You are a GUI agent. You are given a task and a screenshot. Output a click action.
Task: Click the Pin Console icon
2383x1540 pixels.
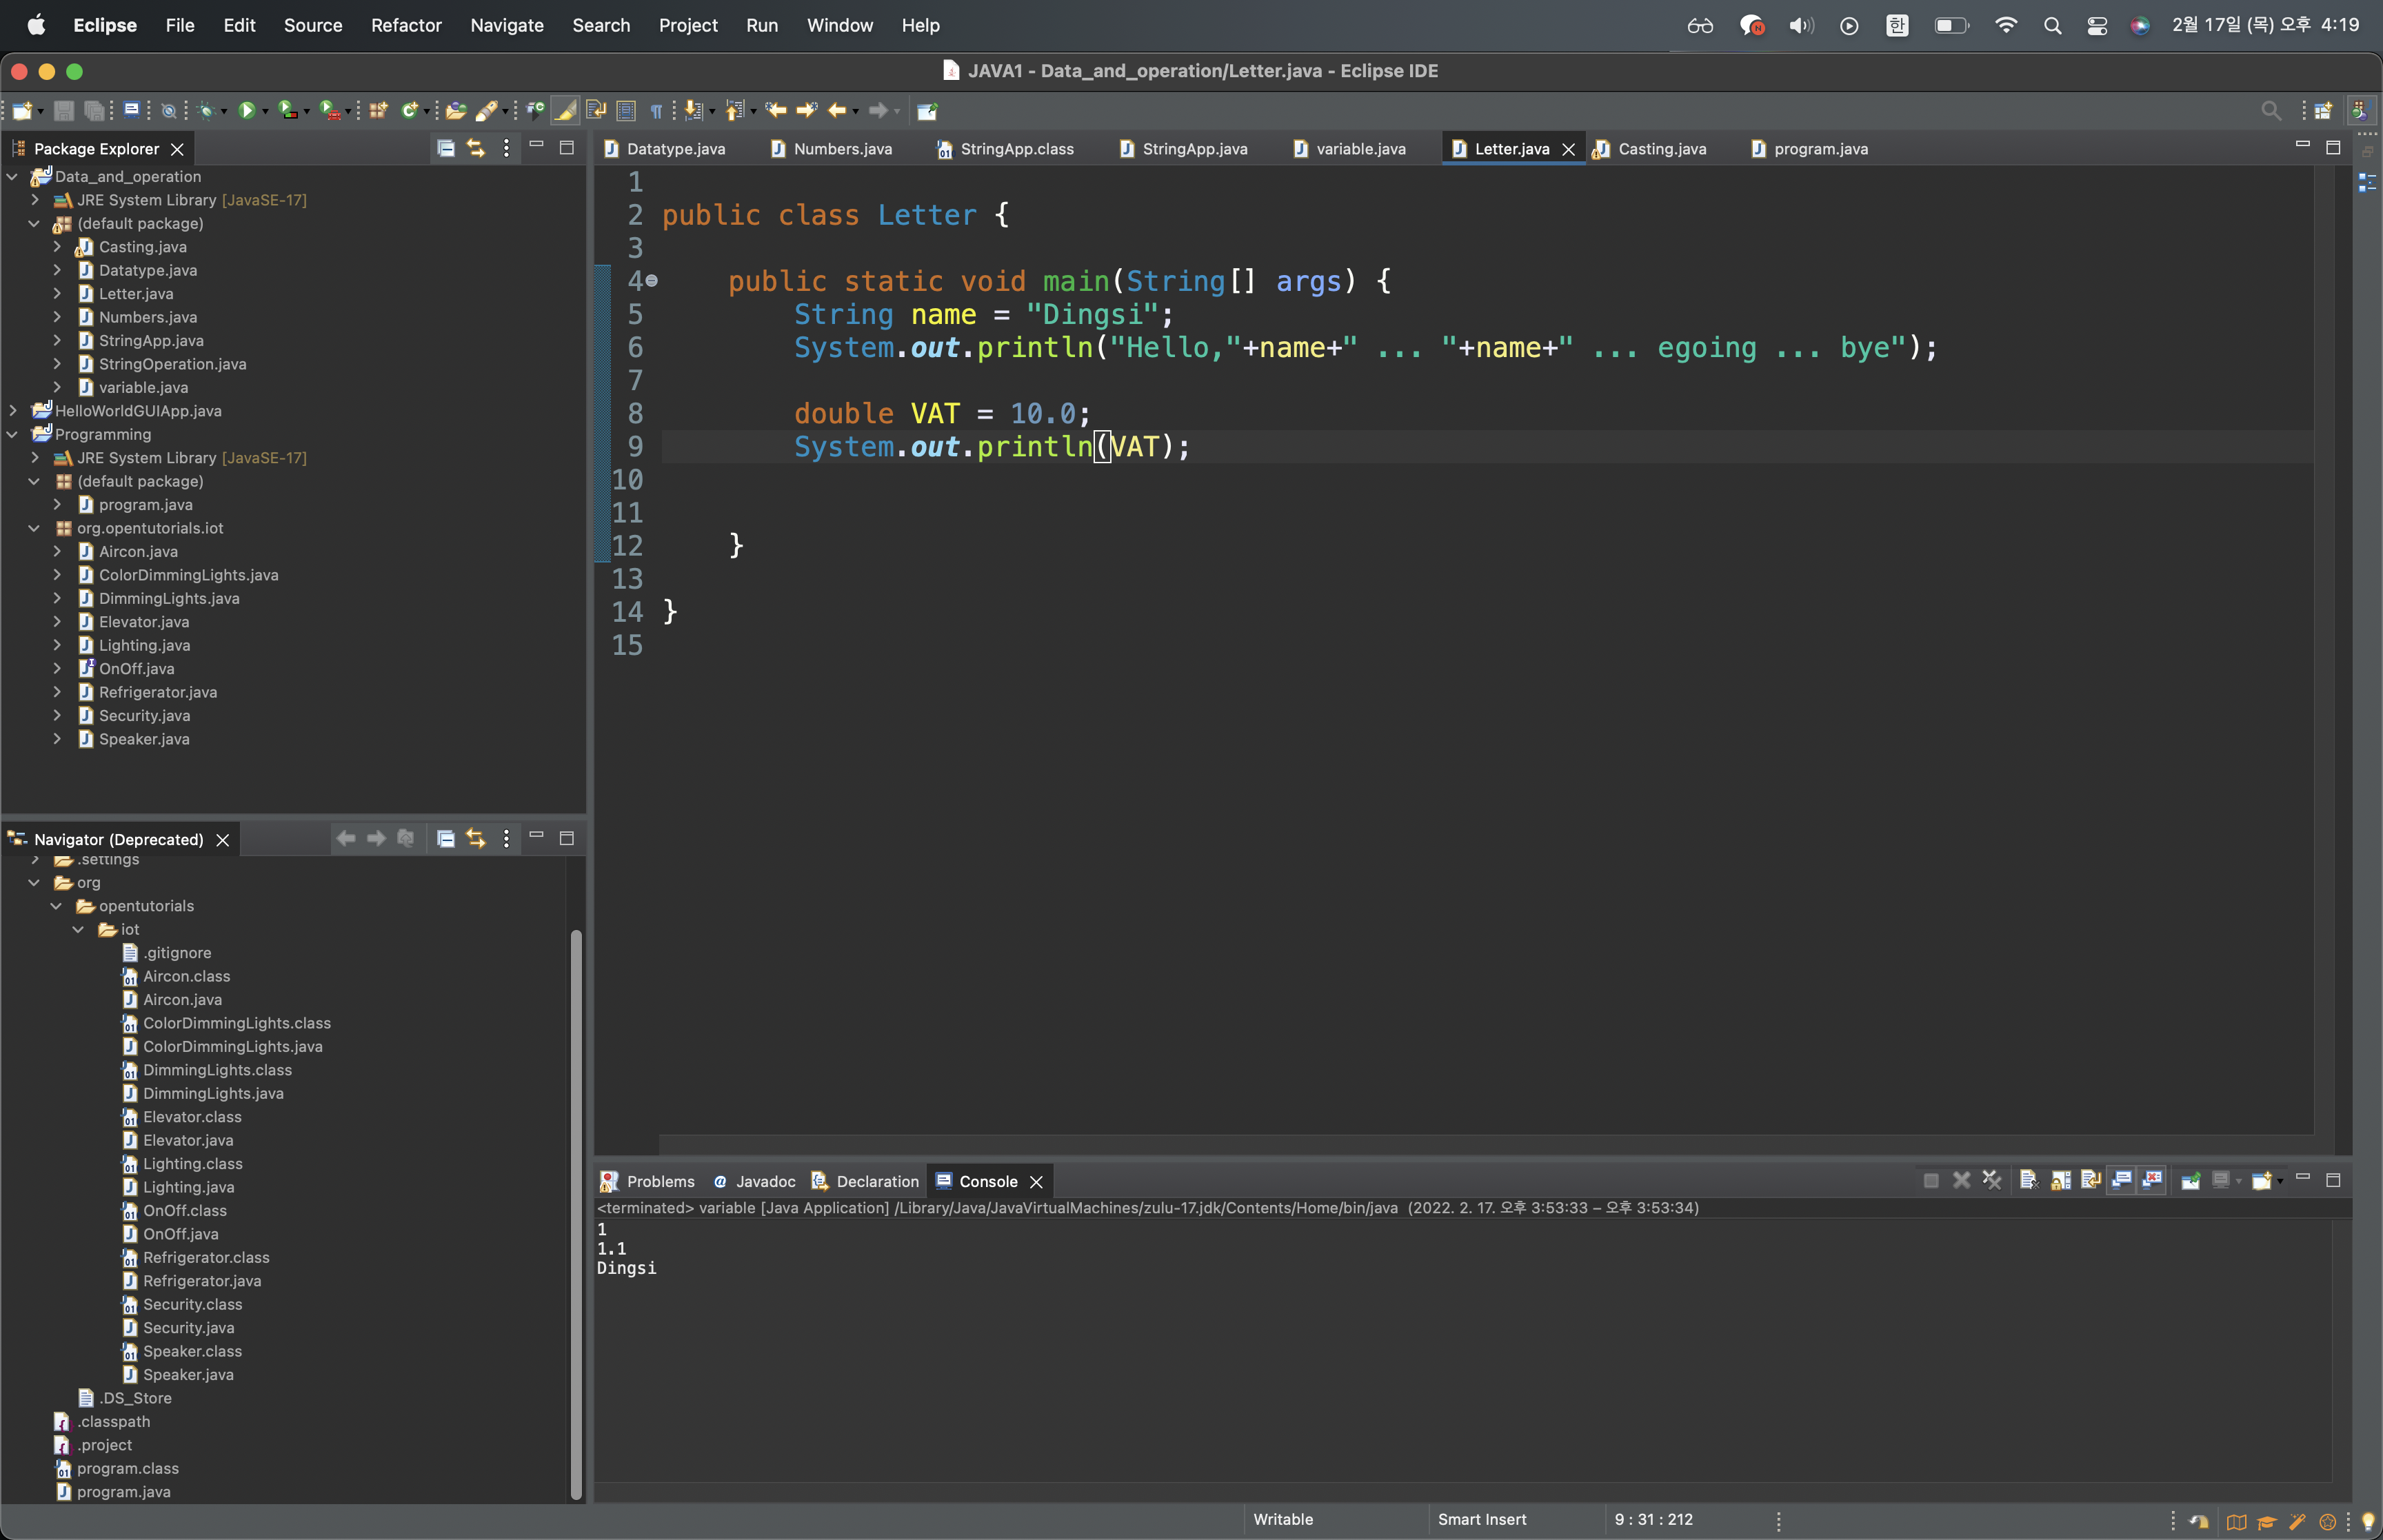(x=2190, y=1181)
